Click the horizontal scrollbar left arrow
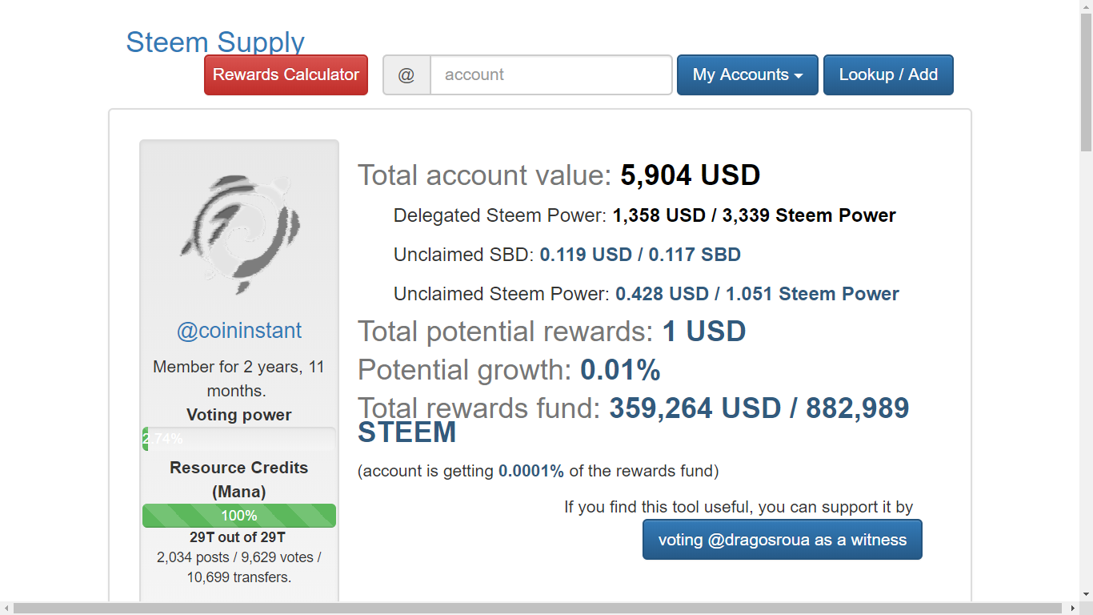The width and height of the screenshot is (1093, 615). click(6, 609)
